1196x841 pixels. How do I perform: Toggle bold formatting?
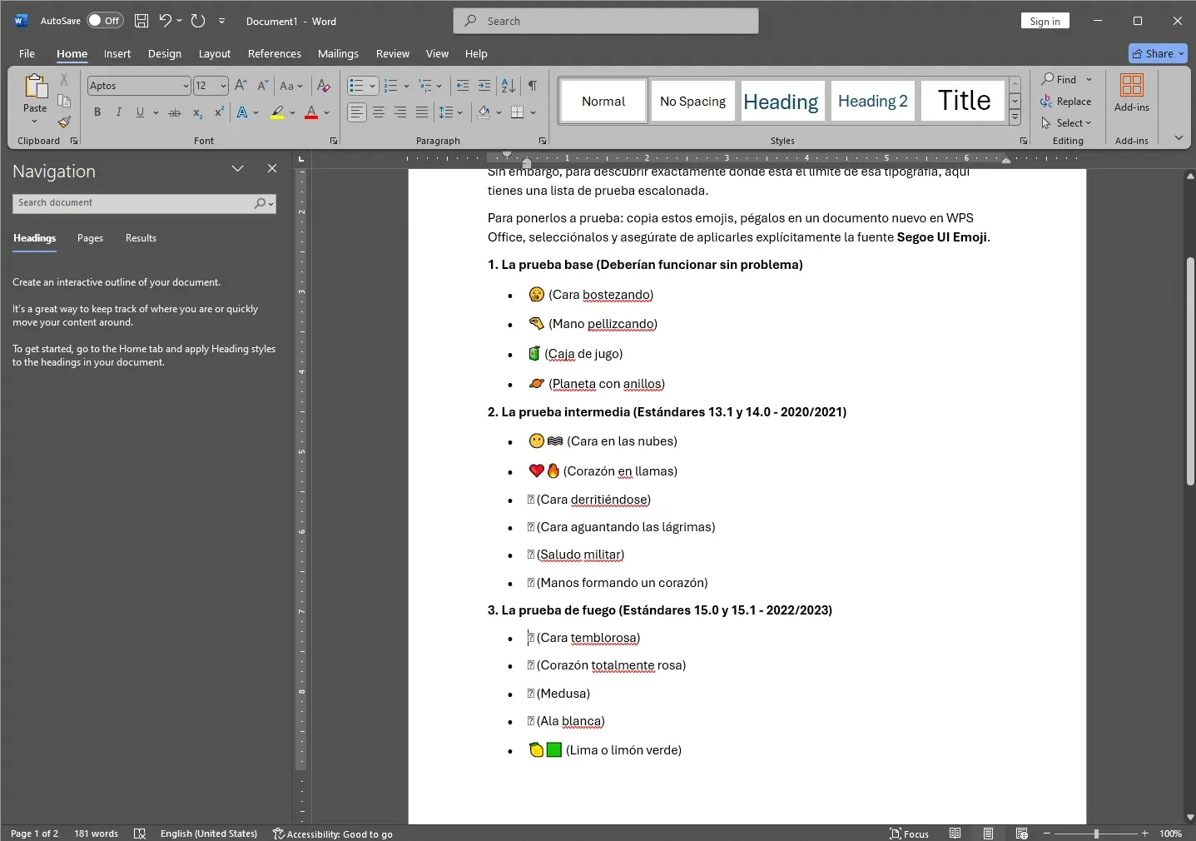click(x=97, y=112)
